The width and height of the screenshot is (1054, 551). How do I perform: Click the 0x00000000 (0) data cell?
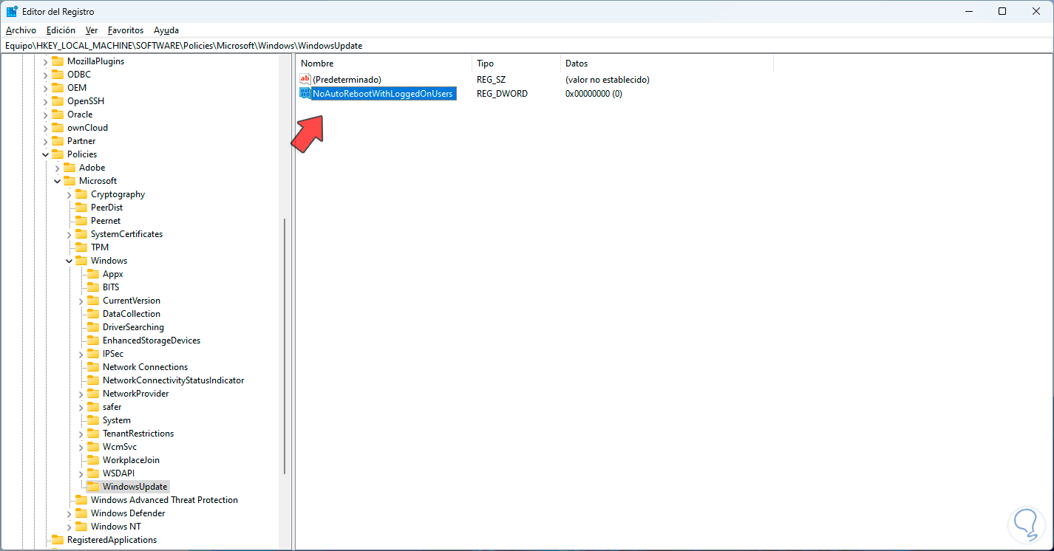click(594, 94)
